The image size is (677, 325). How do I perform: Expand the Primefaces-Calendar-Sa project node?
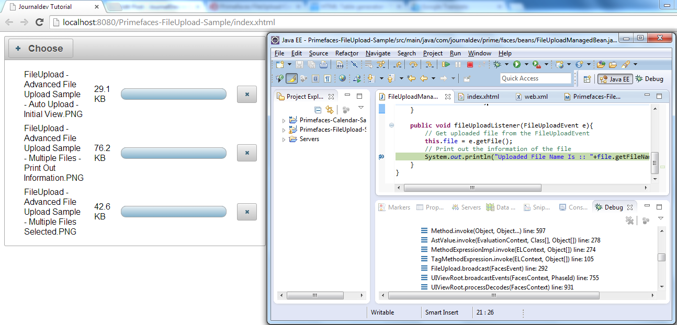coord(284,121)
